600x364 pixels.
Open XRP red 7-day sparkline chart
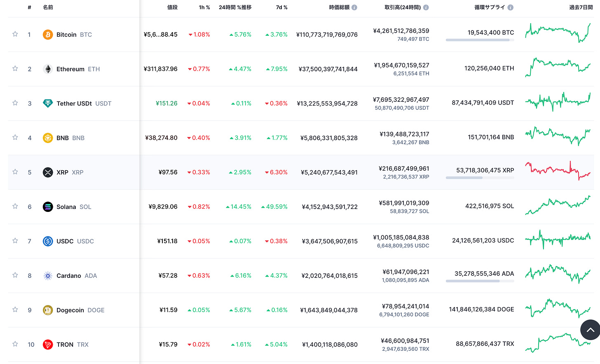coord(558,171)
